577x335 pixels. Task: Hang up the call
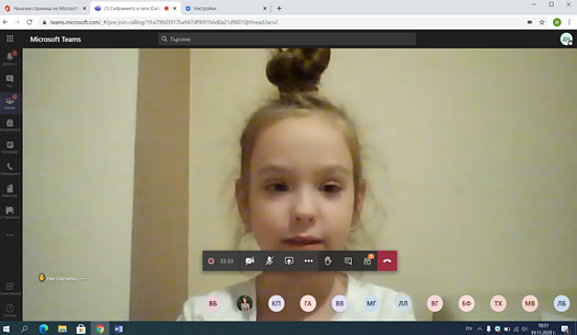[x=387, y=261]
